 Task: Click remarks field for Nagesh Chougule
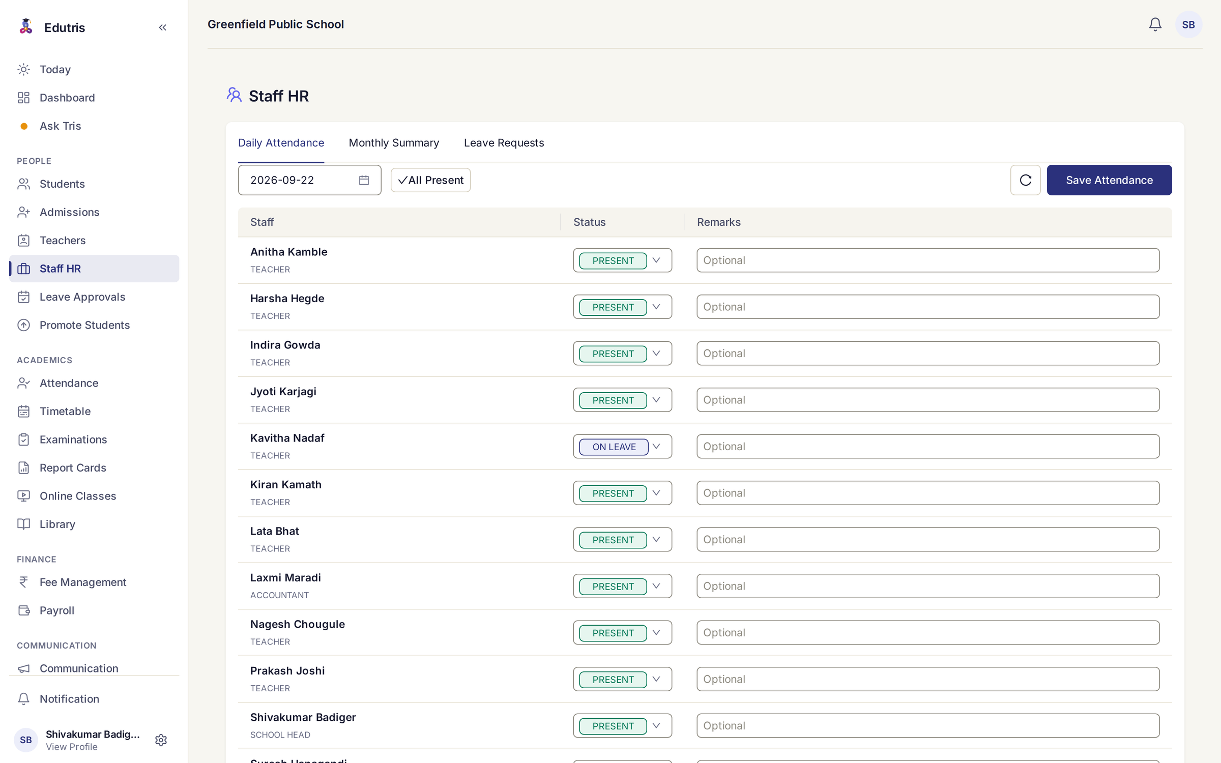click(x=928, y=633)
